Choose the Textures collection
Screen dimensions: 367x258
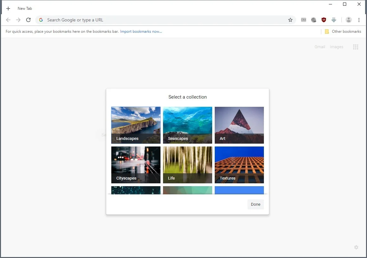tap(239, 165)
